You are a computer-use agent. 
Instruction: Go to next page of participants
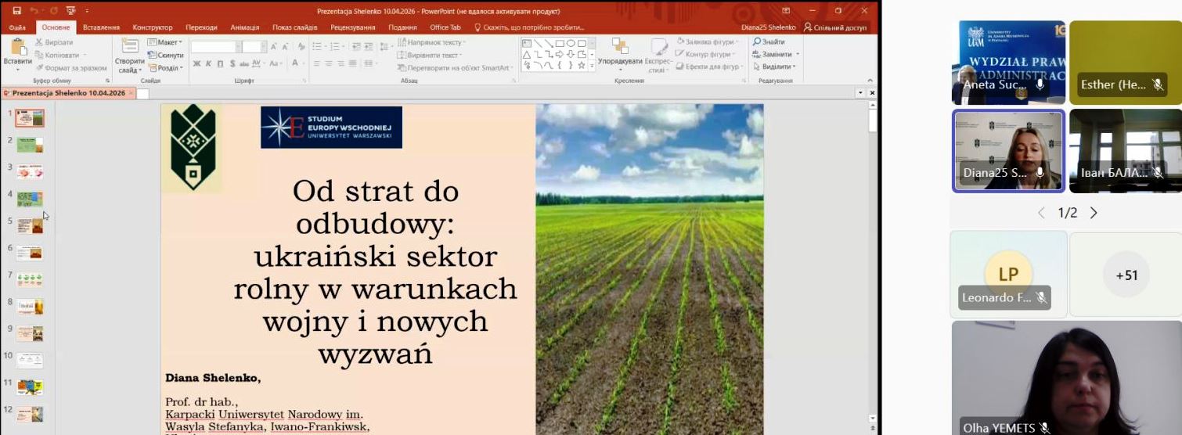tap(1094, 213)
